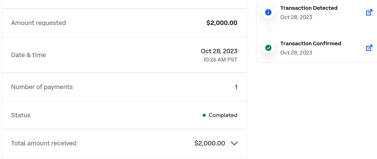Viewport: 377px width, 159px height.
Task: Click the green Completed status dot
Action: pos(204,115)
